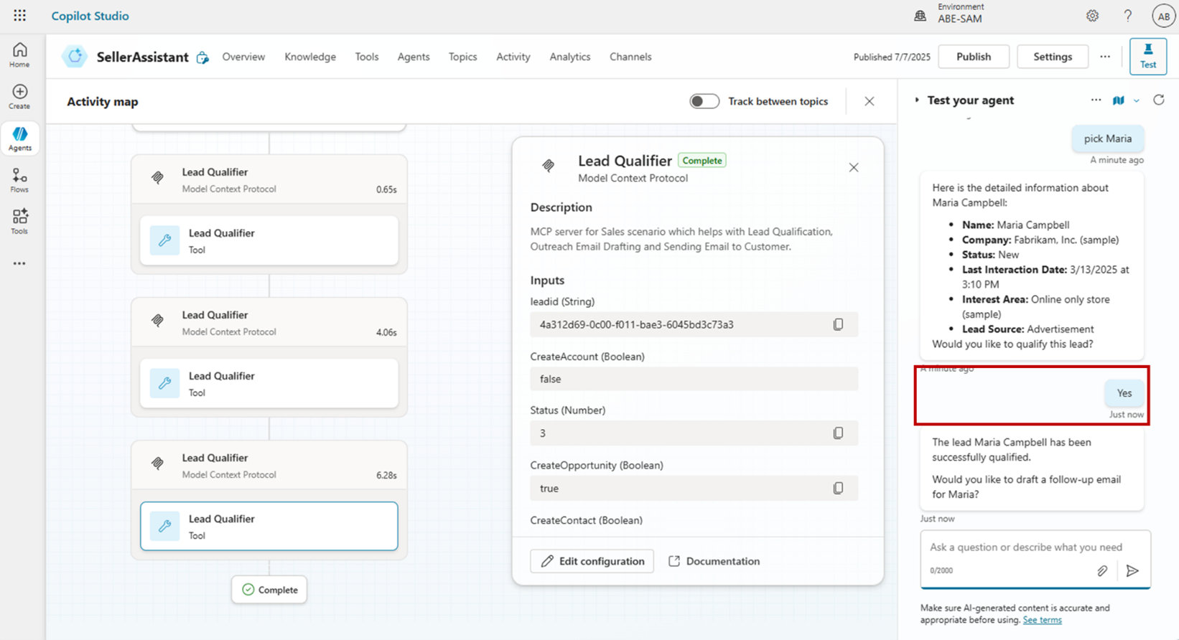1179x640 pixels.
Task: Open the activity map dropdown chevron
Action: [x=1137, y=101]
